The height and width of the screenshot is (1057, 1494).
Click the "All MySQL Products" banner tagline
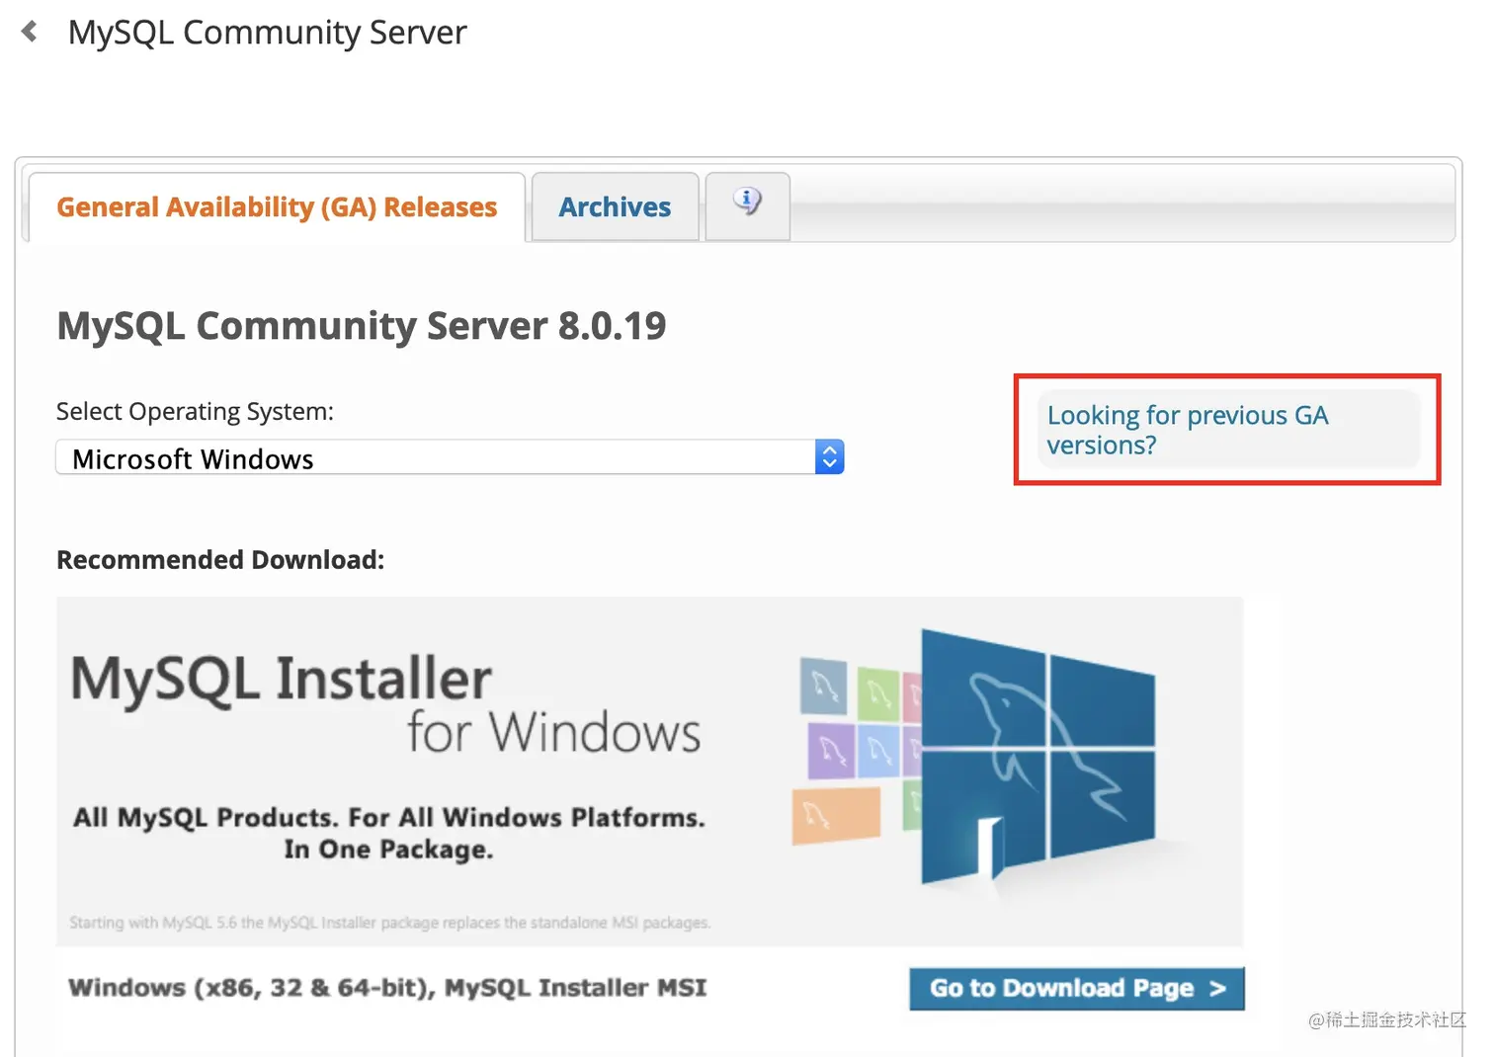point(388,833)
